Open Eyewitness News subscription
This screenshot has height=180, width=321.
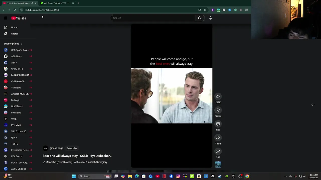[18, 150]
